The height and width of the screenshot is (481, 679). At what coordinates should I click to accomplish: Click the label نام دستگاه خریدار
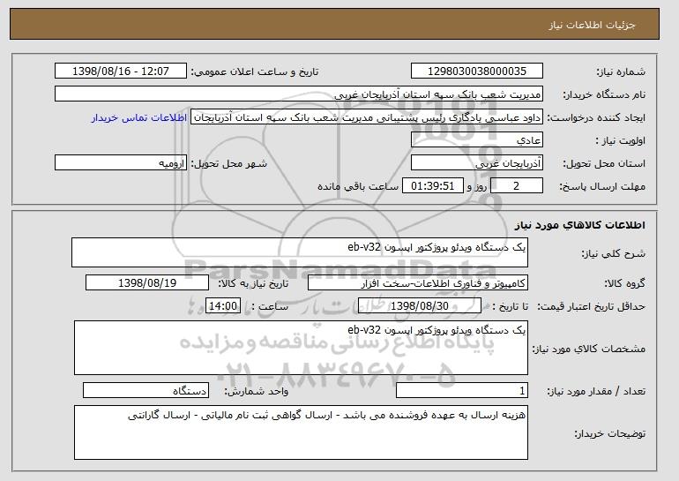click(x=604, y=94)
